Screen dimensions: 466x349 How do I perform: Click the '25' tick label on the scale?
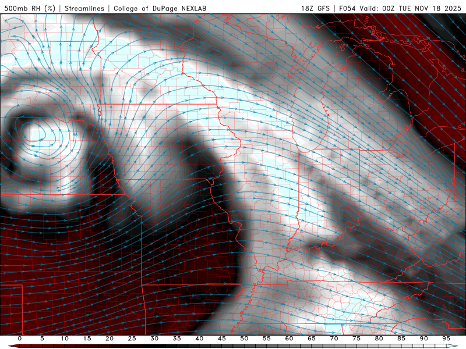coord(132,339)
